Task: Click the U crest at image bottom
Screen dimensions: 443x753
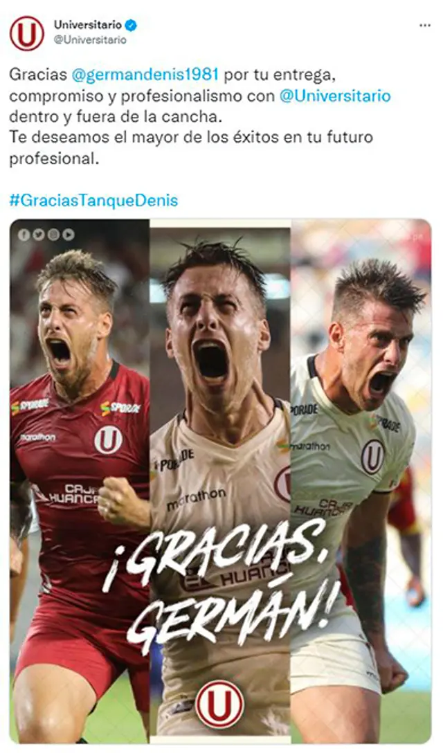Action: pos(219,704)
